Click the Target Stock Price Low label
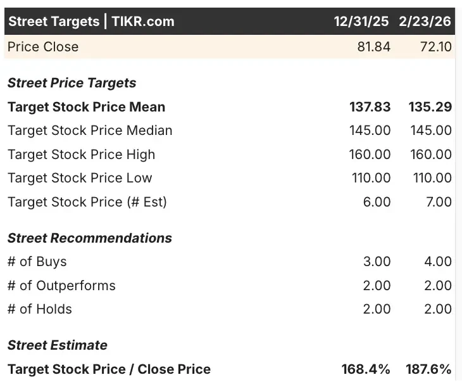The width and height of the screenshot is (462, 389). click(80, 178)
